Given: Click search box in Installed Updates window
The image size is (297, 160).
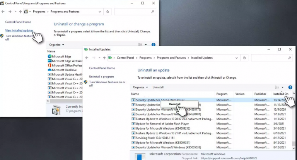Looking at the screenshot, I should click(x=272, y=58).
